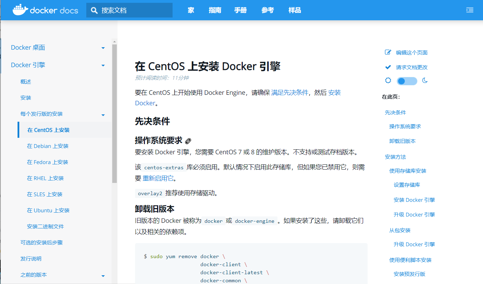Jump to 使用便利脚本安装 in page contents
This screenshot has width=483, height=284.
click(x=410, y=260)
